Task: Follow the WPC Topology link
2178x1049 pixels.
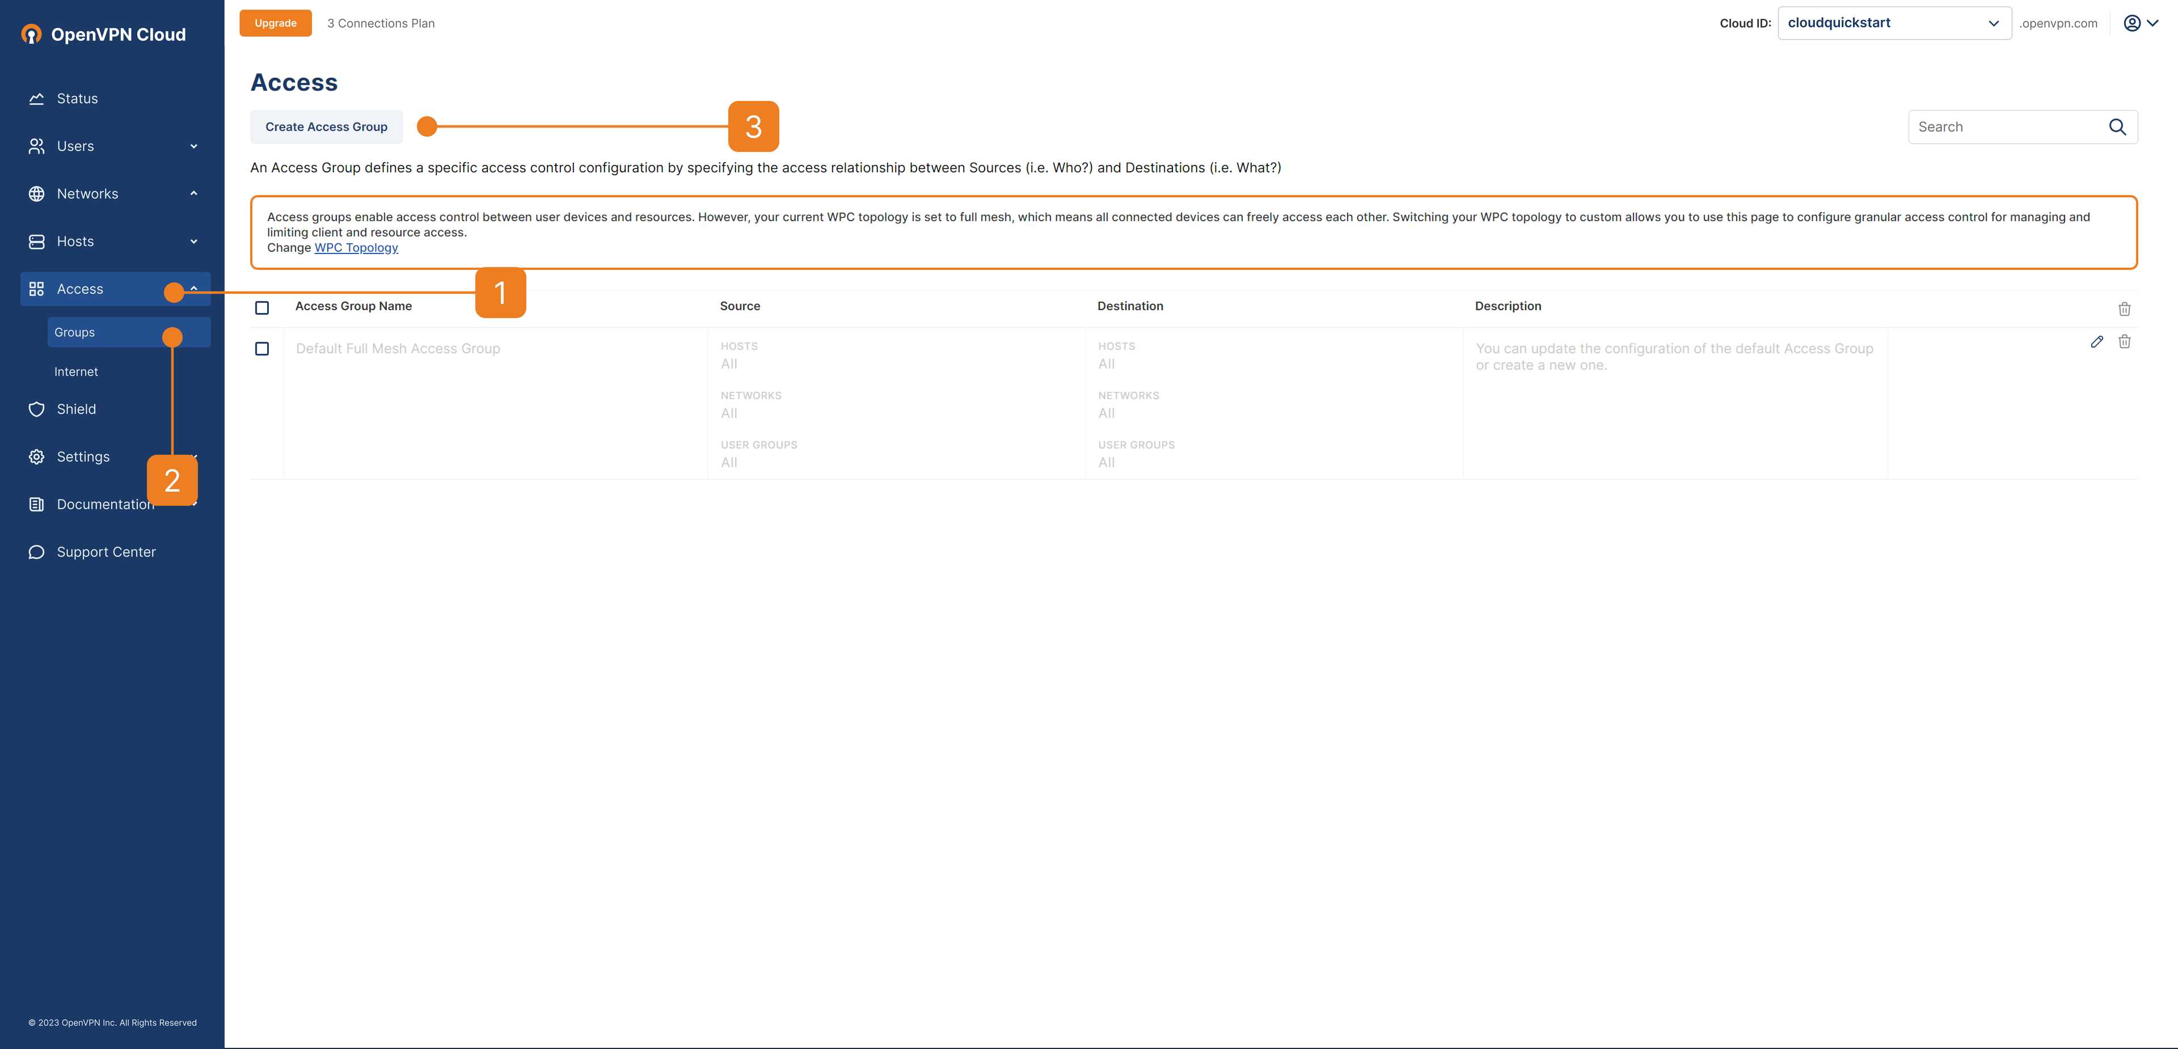Action: pos(356,248)
